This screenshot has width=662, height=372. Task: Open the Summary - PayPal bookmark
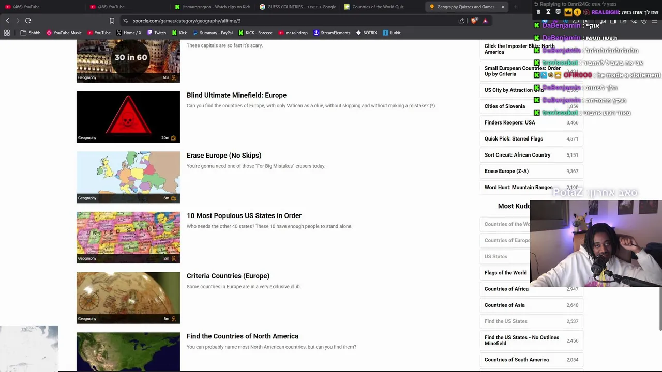click(213, 33)
